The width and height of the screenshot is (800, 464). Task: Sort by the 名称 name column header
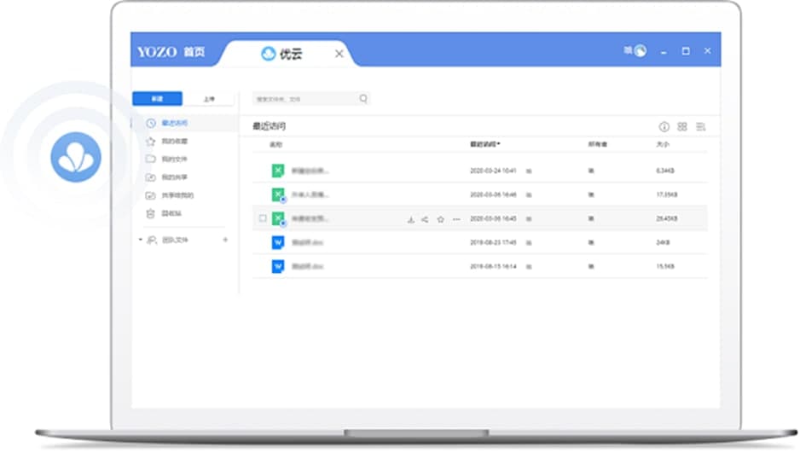(x=275, y=145)
